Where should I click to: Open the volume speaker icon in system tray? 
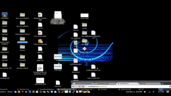[x=154, y=92]
